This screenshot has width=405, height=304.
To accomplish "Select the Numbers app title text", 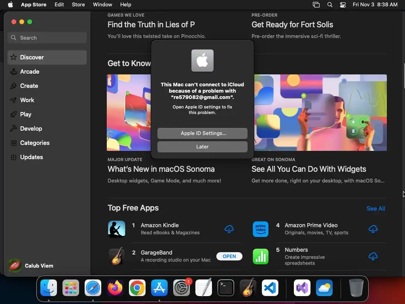I will 296,250.
